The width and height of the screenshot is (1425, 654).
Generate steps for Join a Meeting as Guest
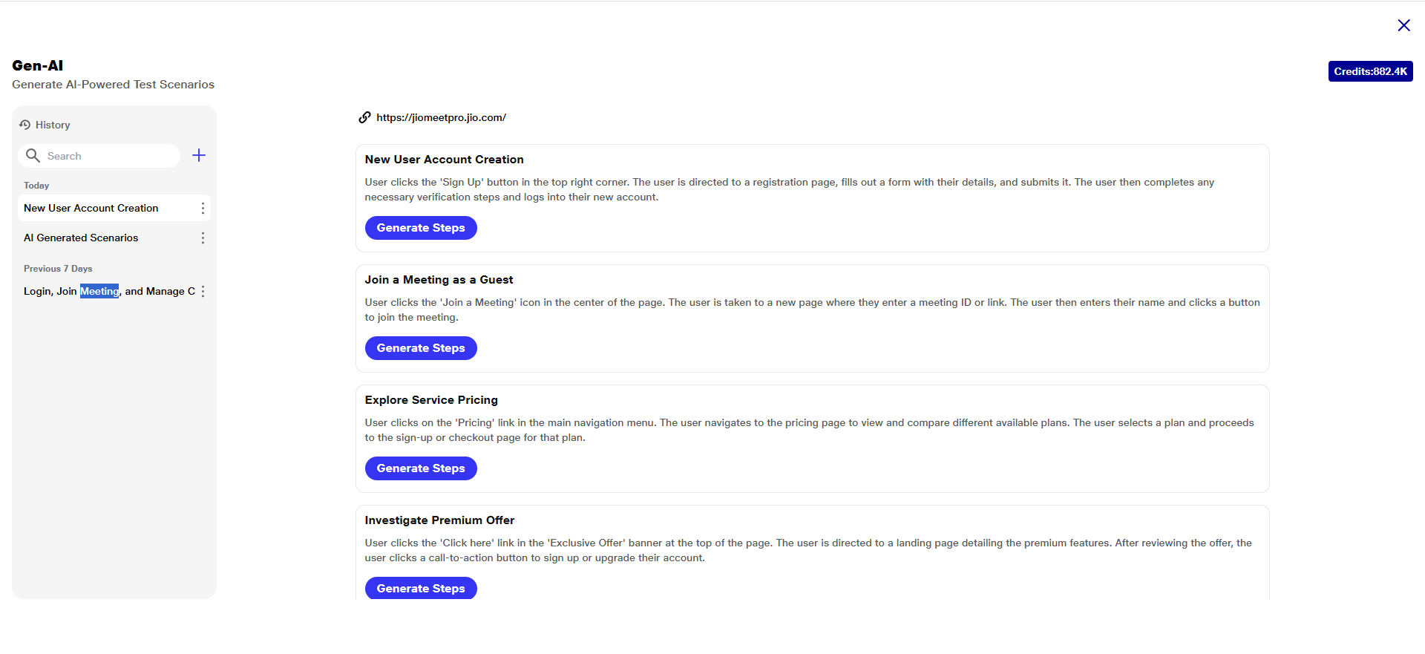coord(421,348)
